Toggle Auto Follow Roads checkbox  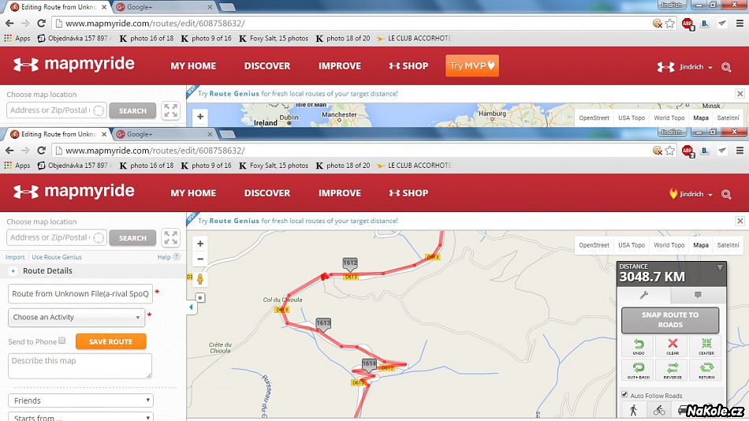(625, 395)
